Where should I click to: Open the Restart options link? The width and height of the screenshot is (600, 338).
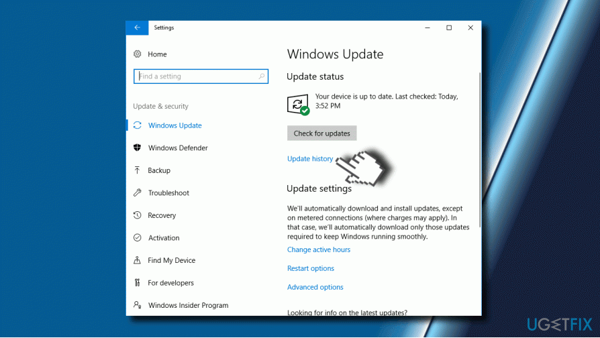[x=311, y=268]
